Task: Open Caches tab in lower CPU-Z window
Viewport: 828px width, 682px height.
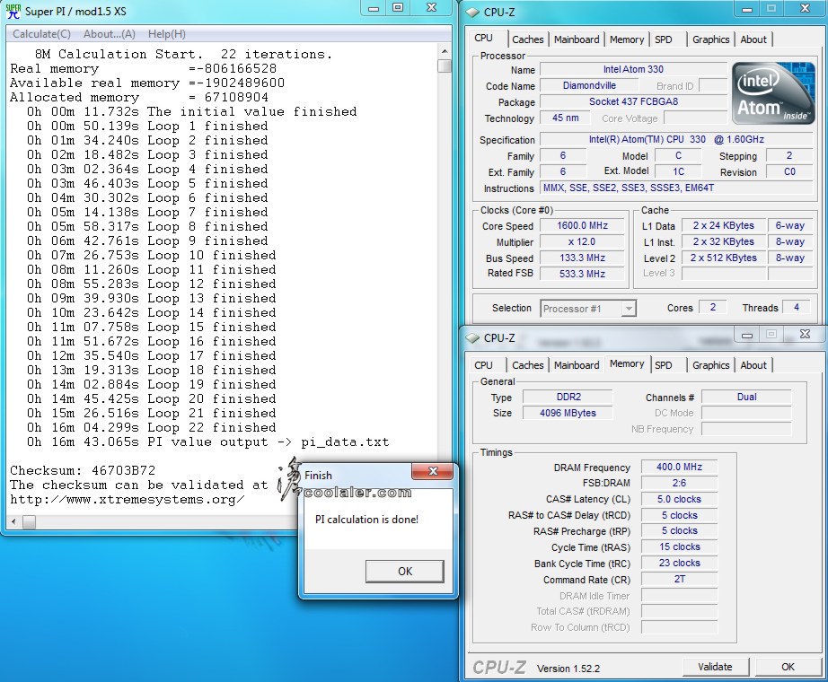Action: click(x=527, y=365)
